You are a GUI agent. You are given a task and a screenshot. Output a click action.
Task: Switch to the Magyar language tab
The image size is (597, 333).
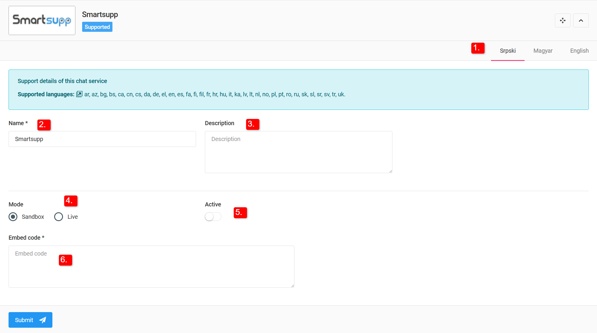pyautogui.click(x=543, y=51)
